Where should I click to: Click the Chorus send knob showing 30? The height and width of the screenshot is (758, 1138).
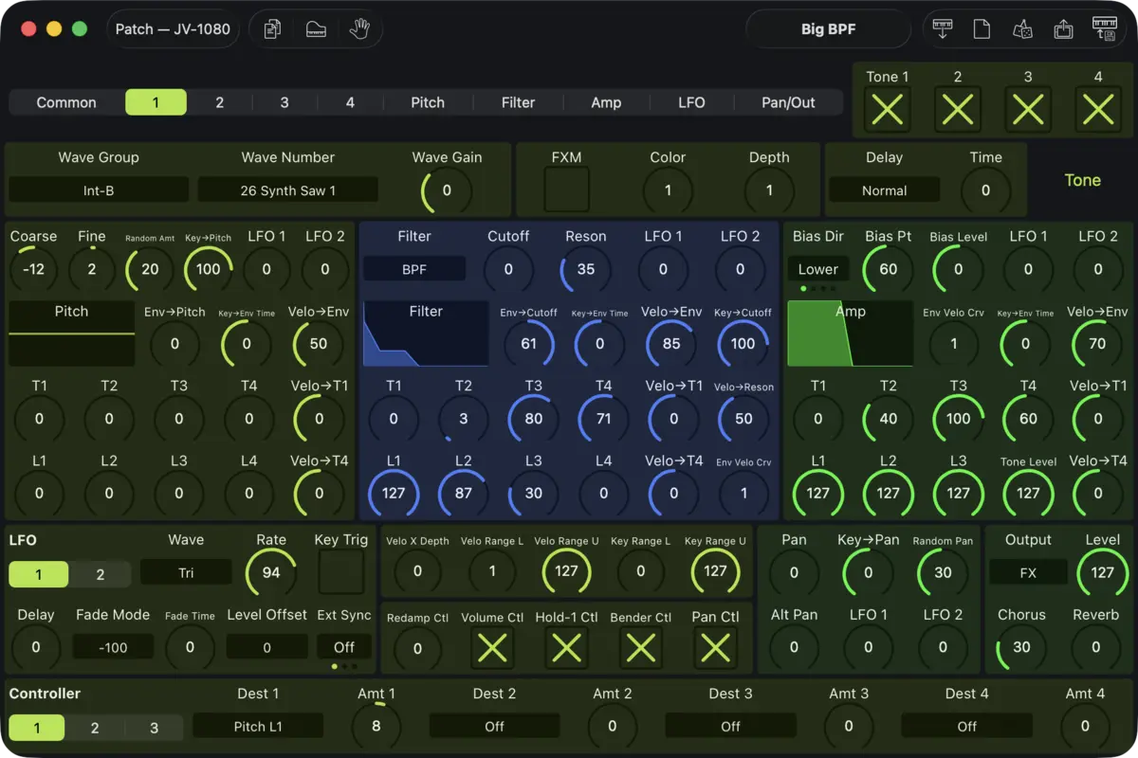[x=1021, y=647]
